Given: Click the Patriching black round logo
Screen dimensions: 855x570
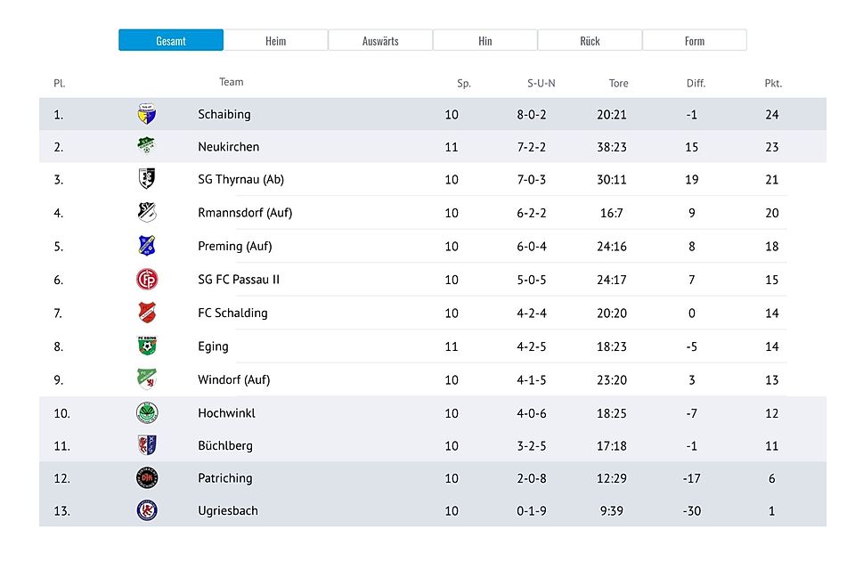Looking at the screenshot, I should (147, 478).
